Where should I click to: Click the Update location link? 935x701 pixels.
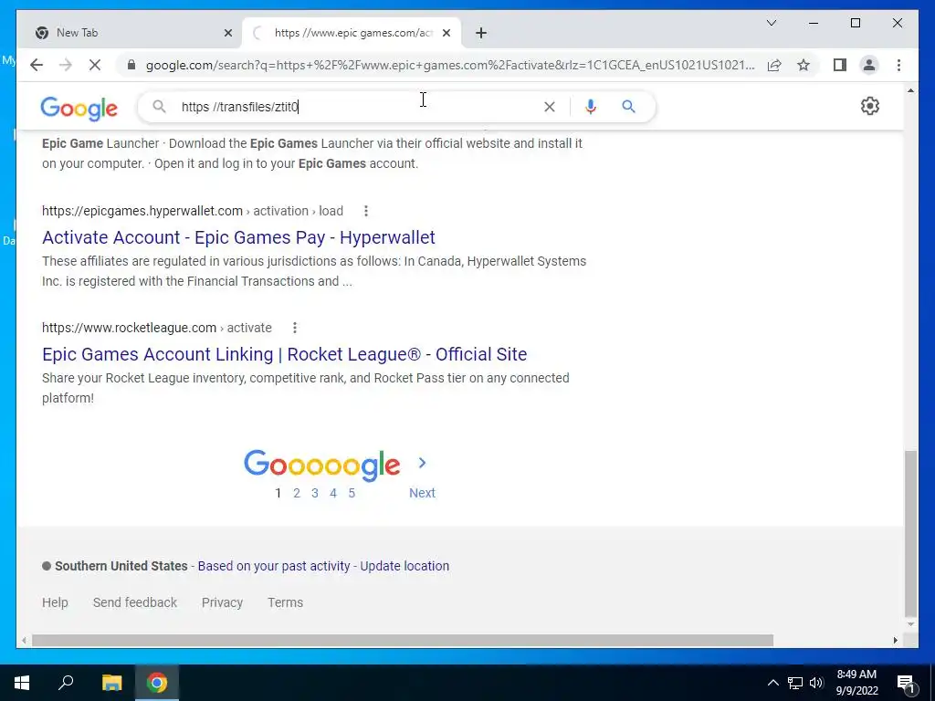[404, 566]
